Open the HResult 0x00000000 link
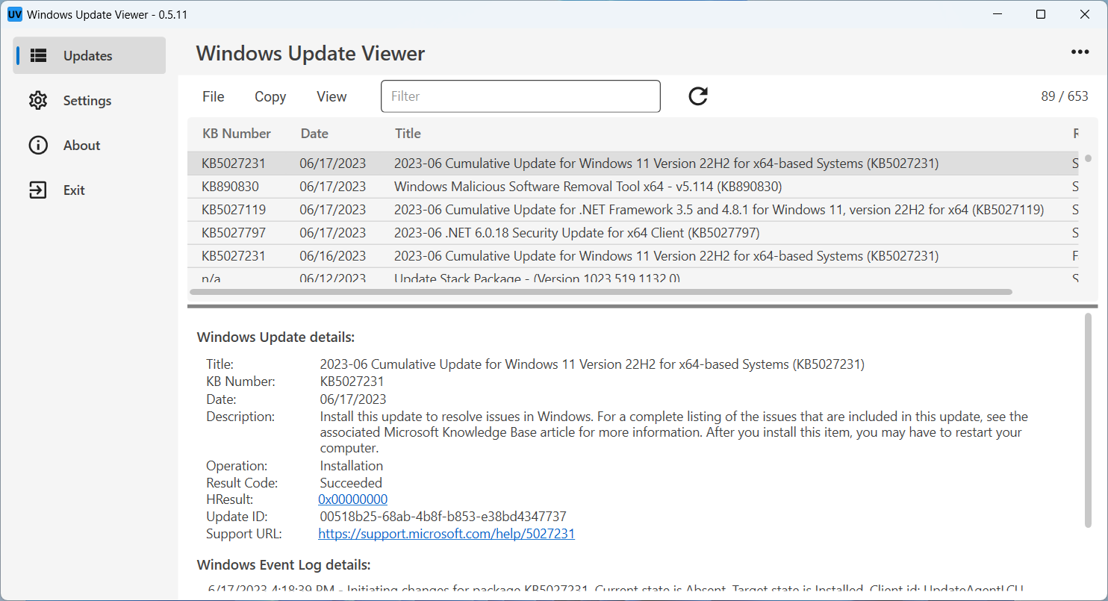 pos(353,499)
